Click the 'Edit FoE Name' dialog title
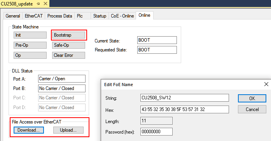Viewport: 271px width, 141px height. pyautogui.click(x=119, y=85)
